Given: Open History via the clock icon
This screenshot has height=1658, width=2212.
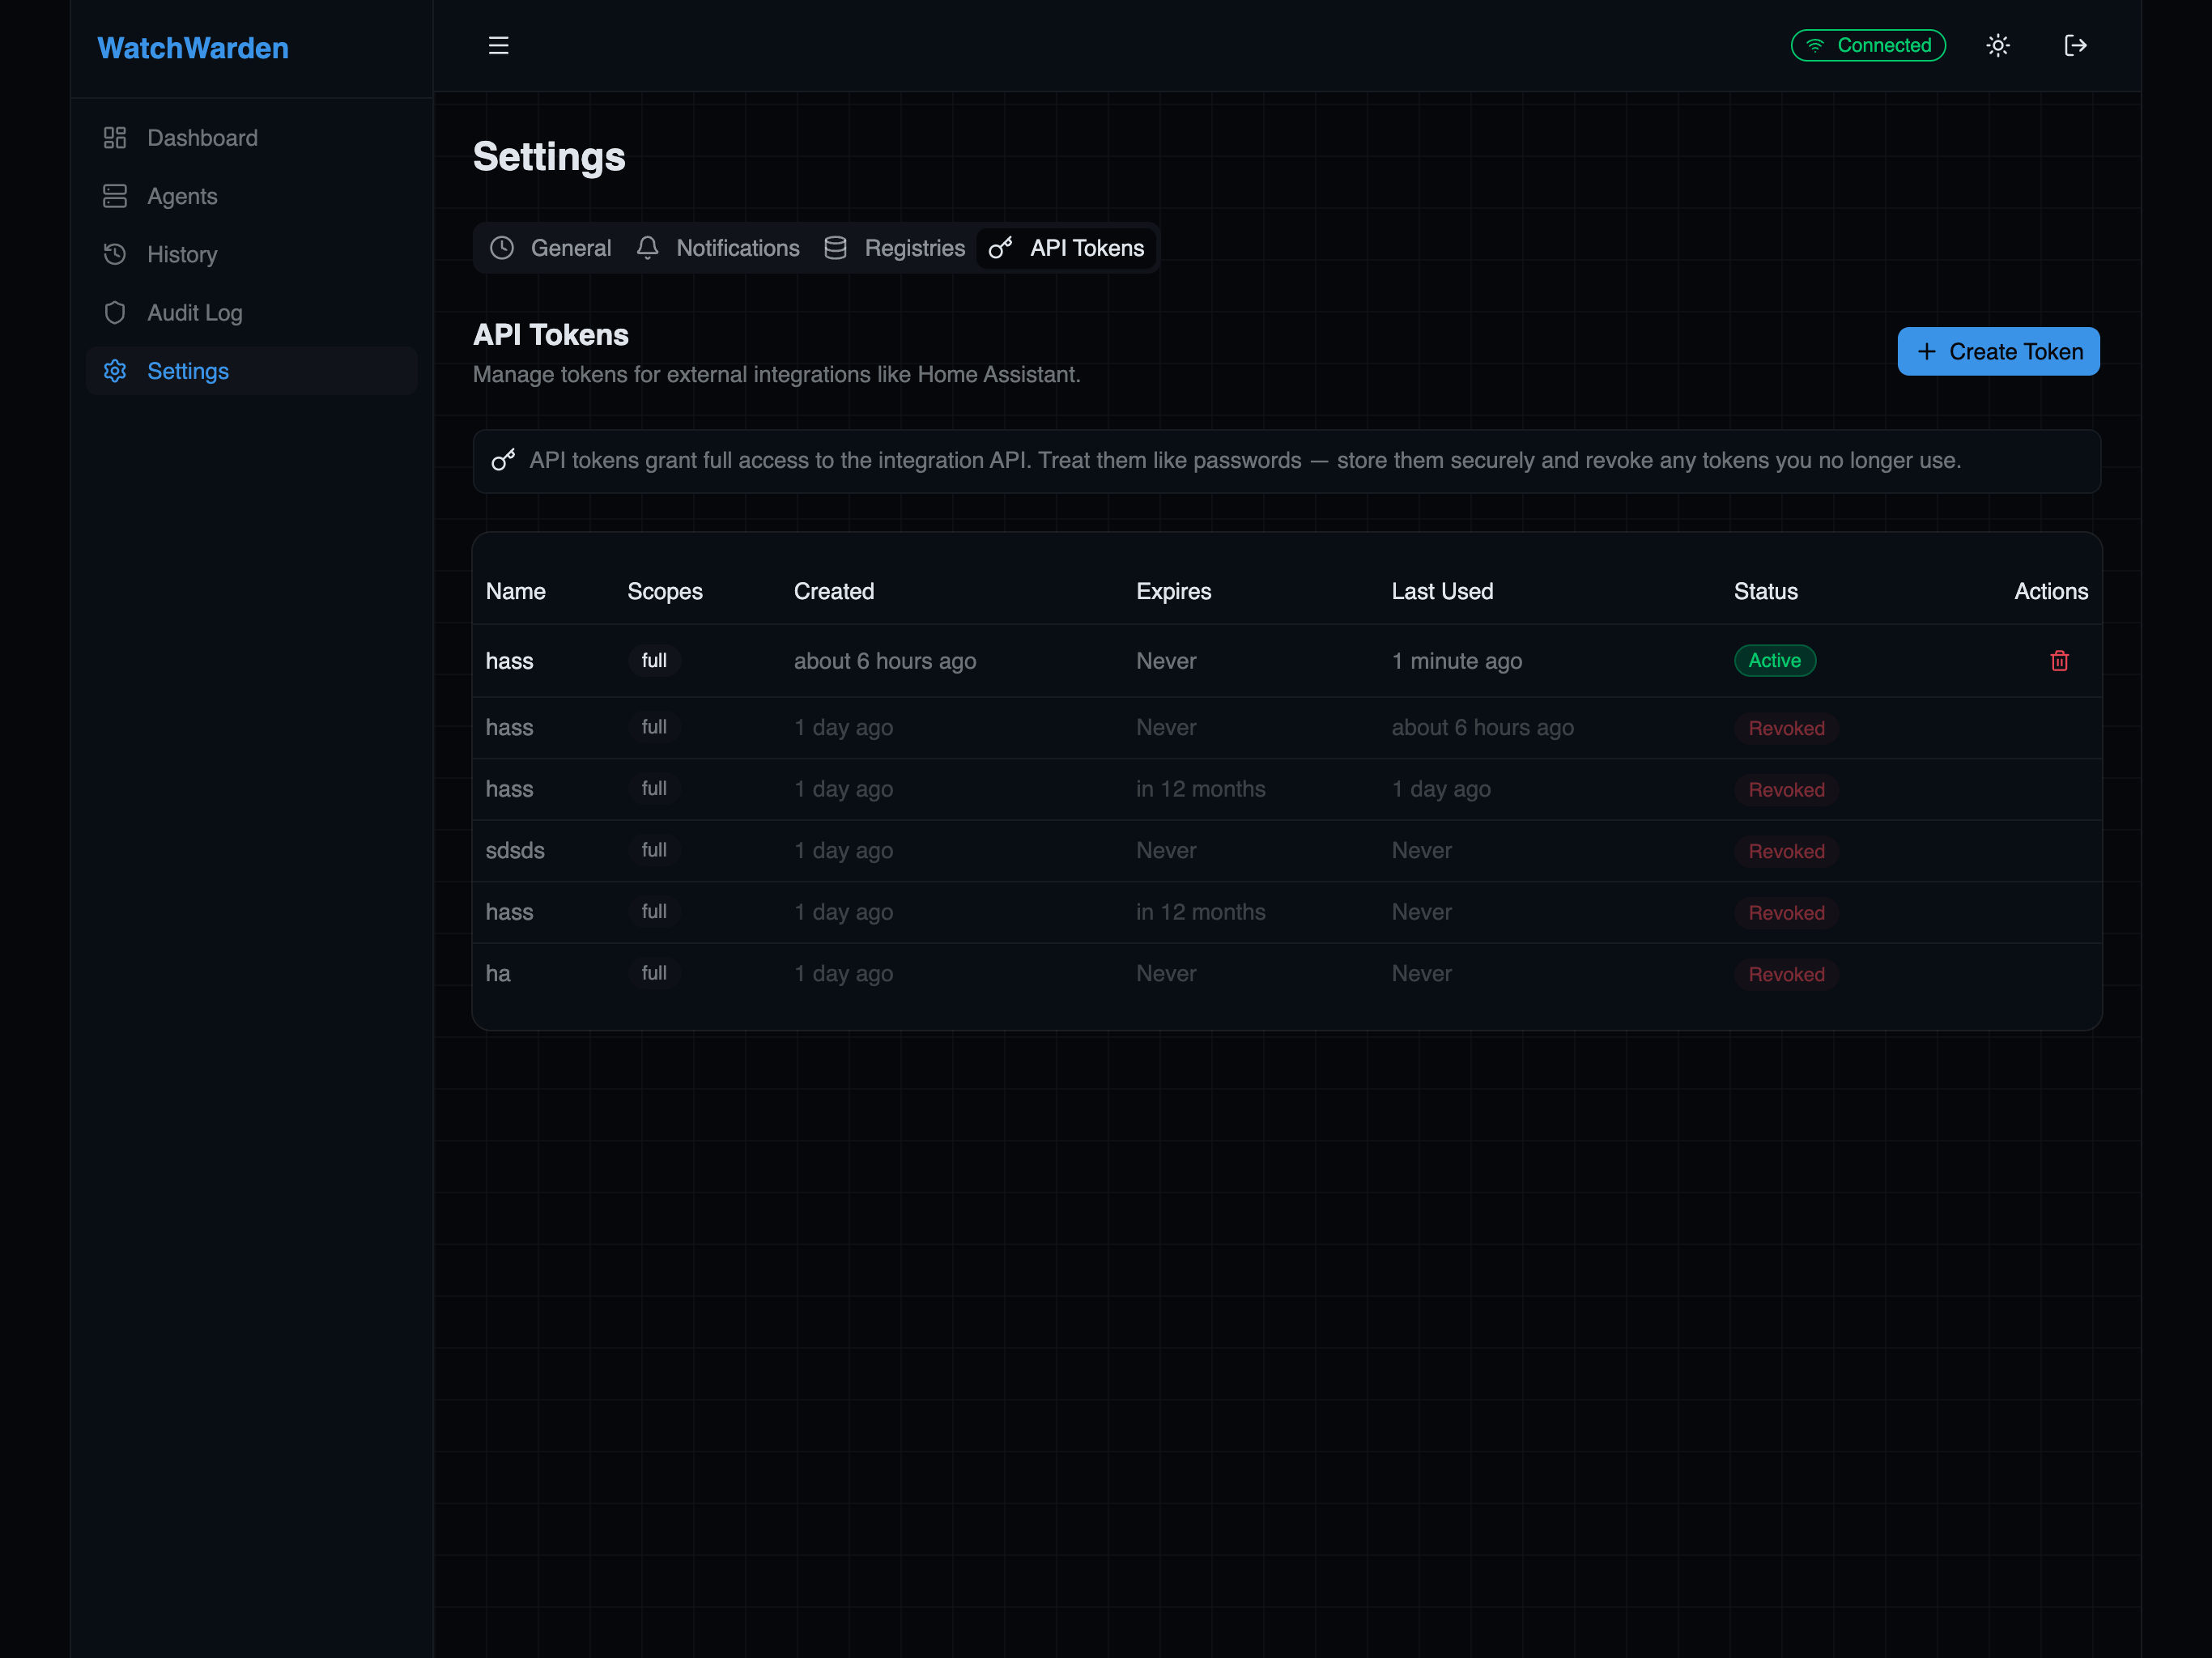Looking at the screenshot, I should pos(115,254).
